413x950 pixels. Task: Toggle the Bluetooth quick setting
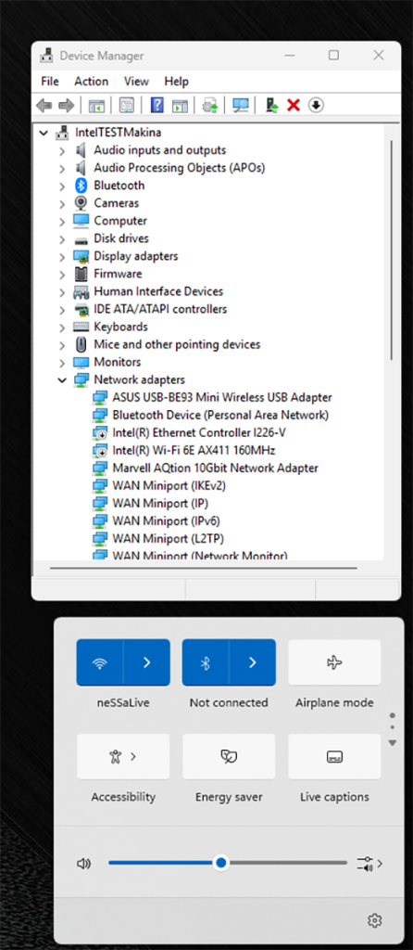click(206, 662)
